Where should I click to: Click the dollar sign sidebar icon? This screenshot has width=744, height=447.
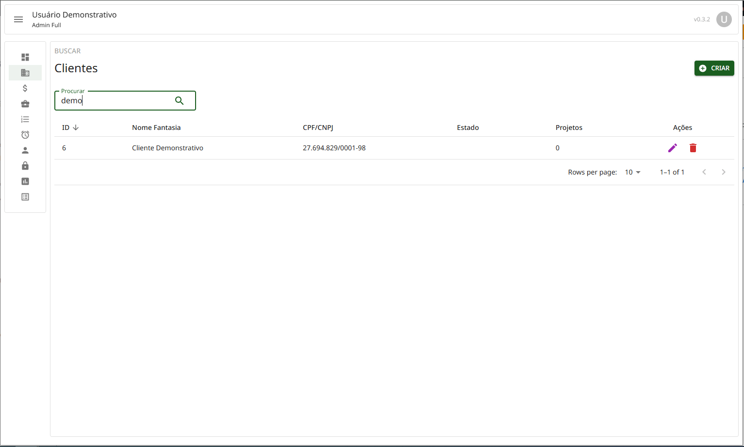point(25,88)
